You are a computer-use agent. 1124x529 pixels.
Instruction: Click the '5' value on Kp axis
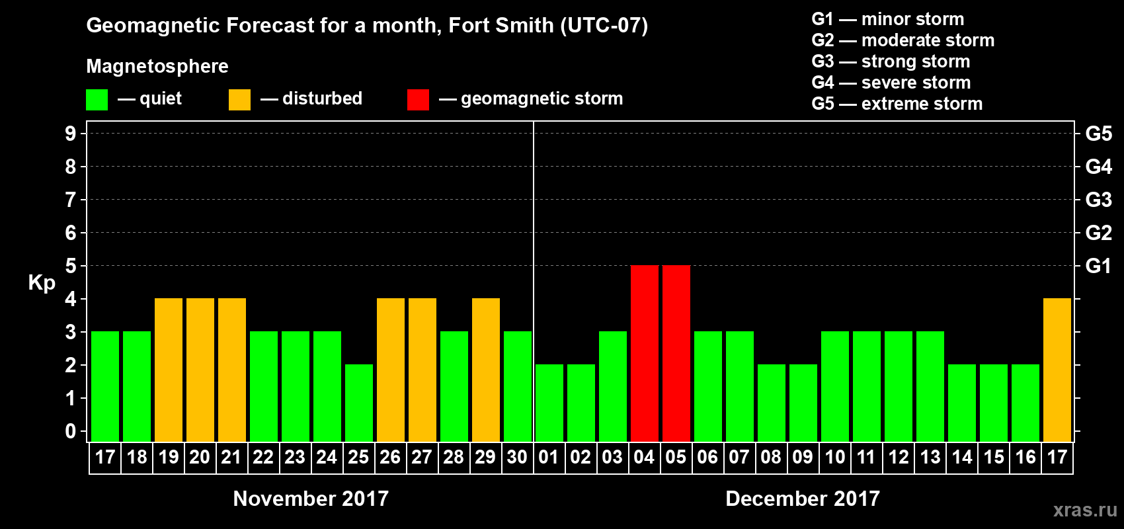coord(71,266)
